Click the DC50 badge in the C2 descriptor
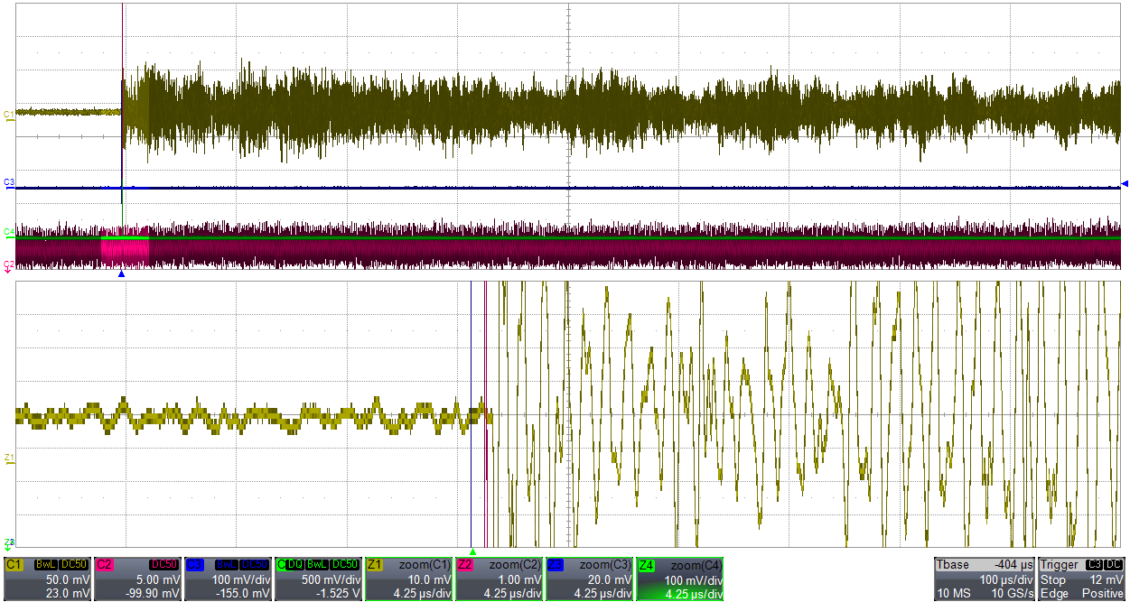This screenshot has width=1130, height=602. [x=163, y=564]
